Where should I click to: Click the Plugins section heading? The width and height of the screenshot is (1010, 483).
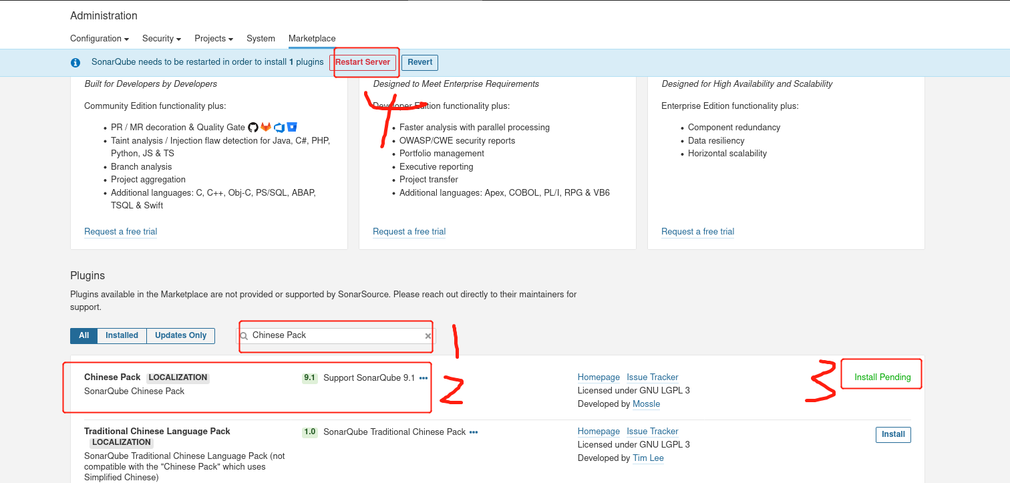click(88, 276)
